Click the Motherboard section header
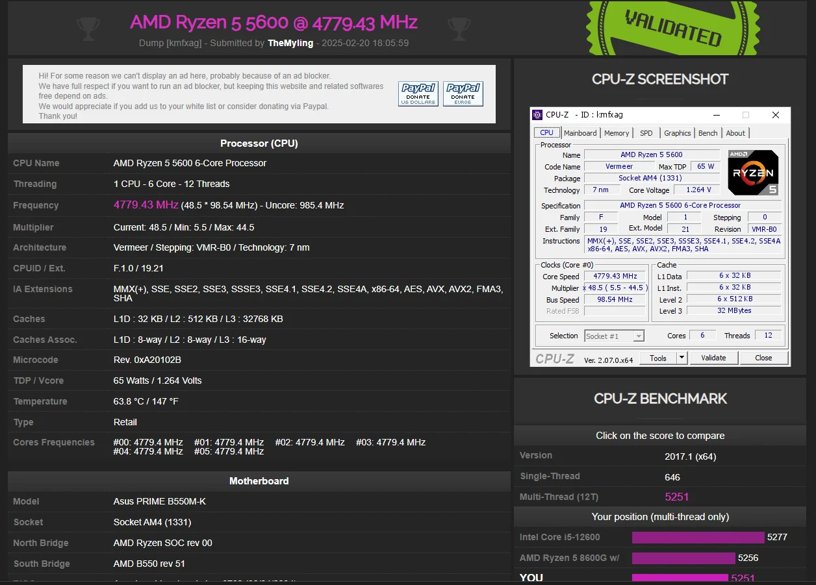The image size is (816, 585). click(x=259, y=481)
